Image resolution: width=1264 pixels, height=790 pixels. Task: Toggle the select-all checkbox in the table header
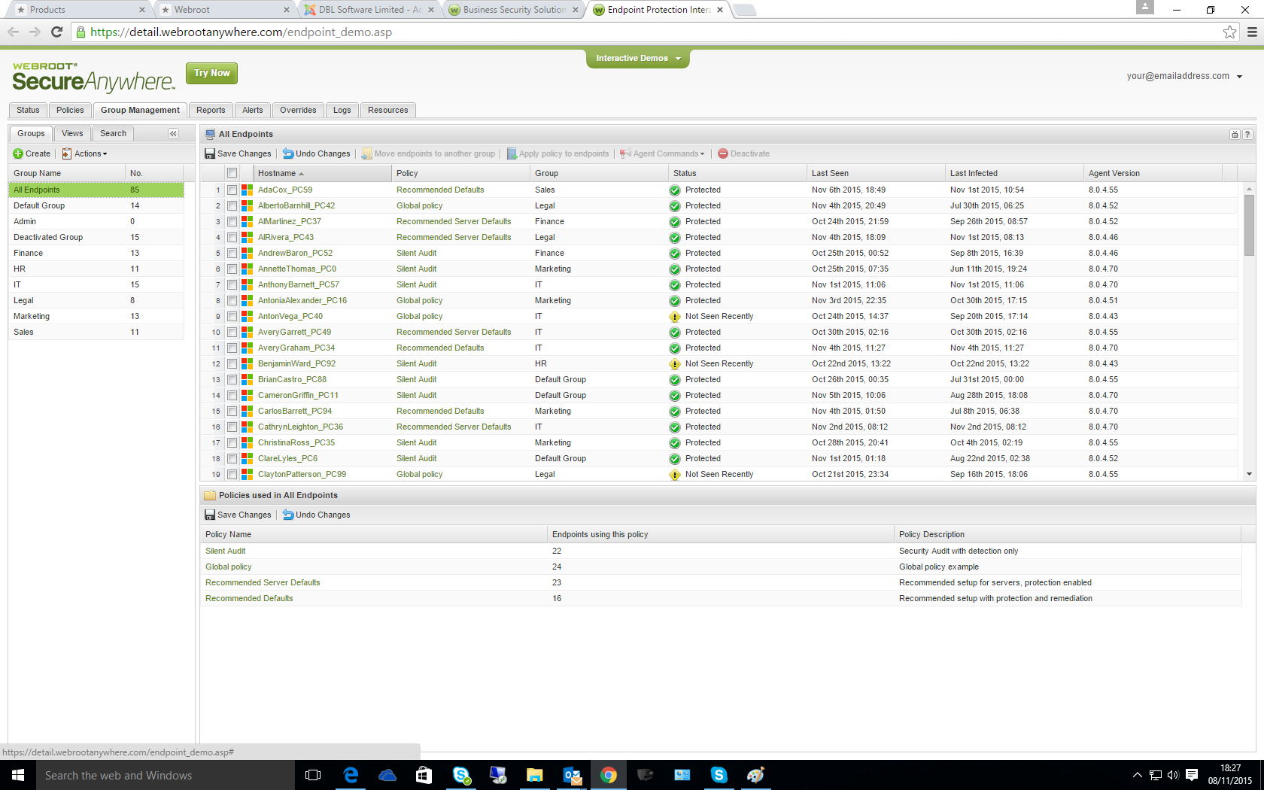(232, 173)
